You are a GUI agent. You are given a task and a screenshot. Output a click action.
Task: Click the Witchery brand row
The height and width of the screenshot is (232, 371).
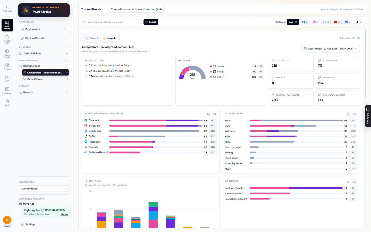point(291,131)
